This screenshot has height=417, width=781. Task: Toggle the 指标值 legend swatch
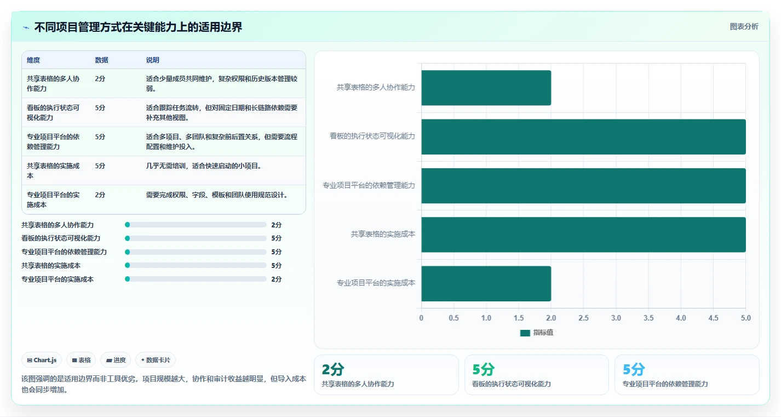coord(525,333)
